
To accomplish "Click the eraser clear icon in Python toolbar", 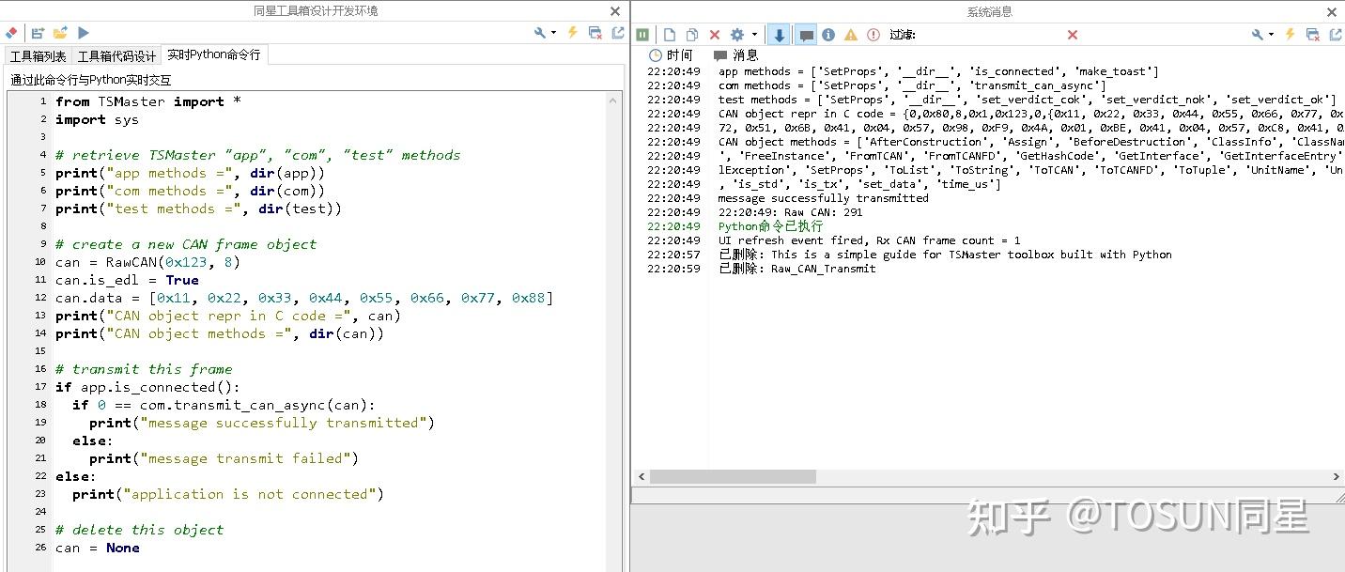I will pos(11,33).
